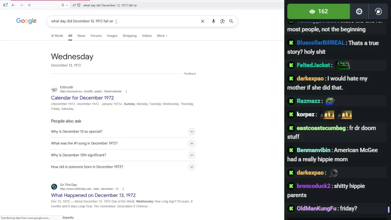
Task: Select the All results tab
Action: (70, 36)
